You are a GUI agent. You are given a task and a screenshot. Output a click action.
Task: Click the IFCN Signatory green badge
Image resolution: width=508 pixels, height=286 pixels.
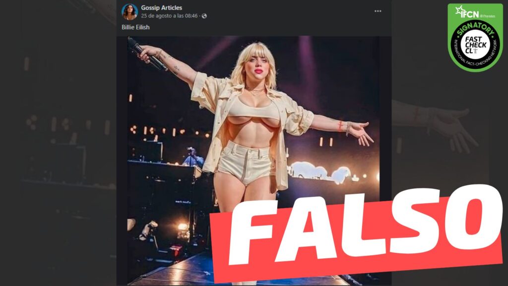pos(476,37)
